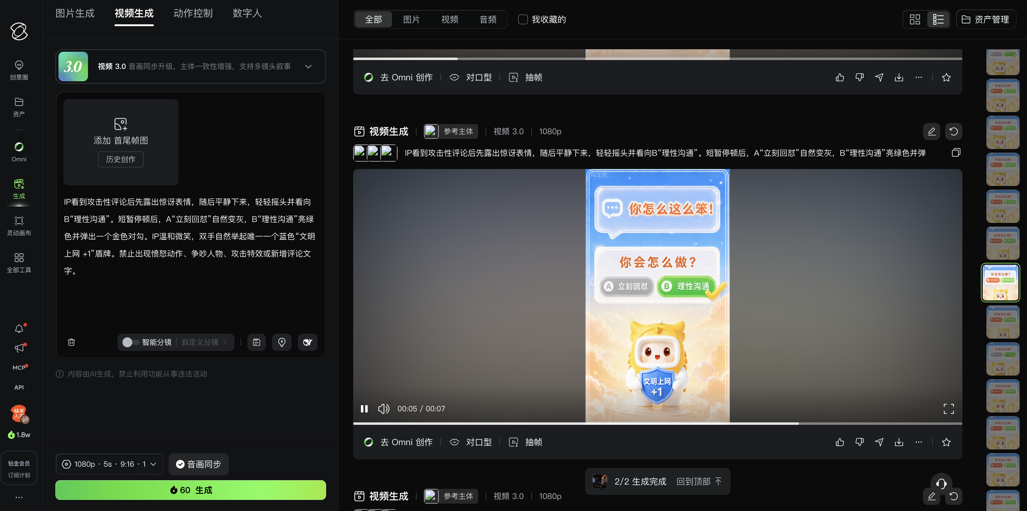The width and height of the screenshot is (1027, 511).
Task: Click the 参考主体 tag of the playing video
Action: pyautogui.click(x=450, y=131)
